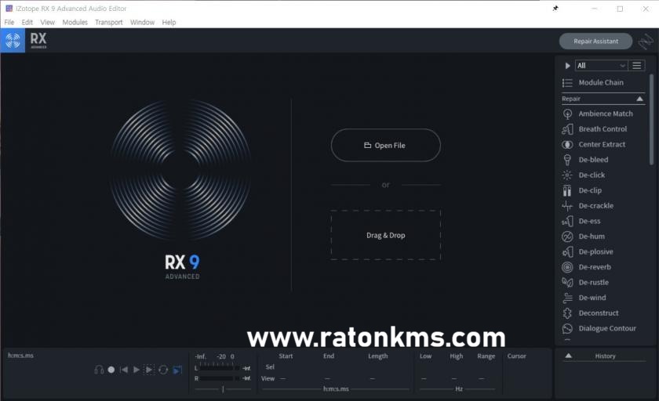Viewport: 659px width, 401px height.
Task: Click the De-crackle module icon
Action: coord(567,205)
